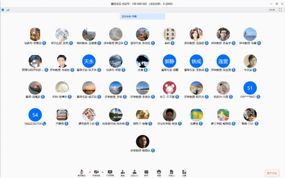The image size is (285, 178).
Task: Select the blue 天永 participant avatar
Action: pos(89,61)
